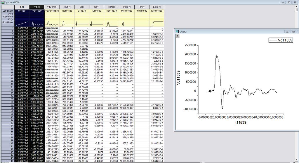Viewport: 299px width, 163px height.
Task: Open the Eion11539 sparkline thumbnail
Action: click(x=157, y=24)
